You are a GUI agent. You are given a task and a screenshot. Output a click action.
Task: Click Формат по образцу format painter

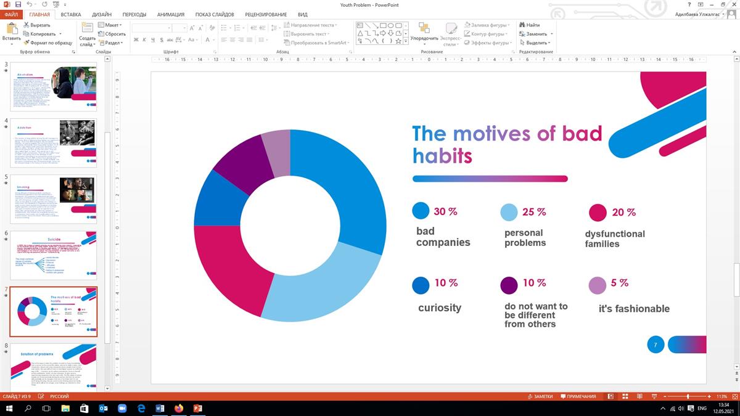(48, 43)
